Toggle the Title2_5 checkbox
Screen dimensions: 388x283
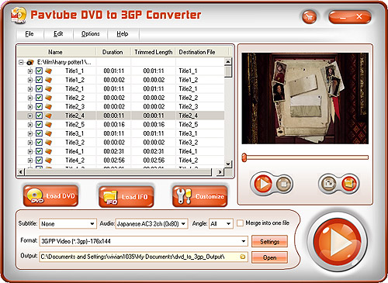click(39, 125)
